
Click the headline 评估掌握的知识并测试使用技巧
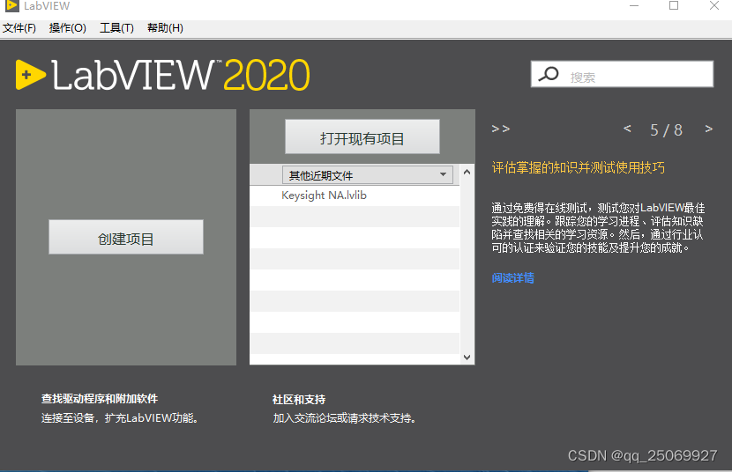578,167
